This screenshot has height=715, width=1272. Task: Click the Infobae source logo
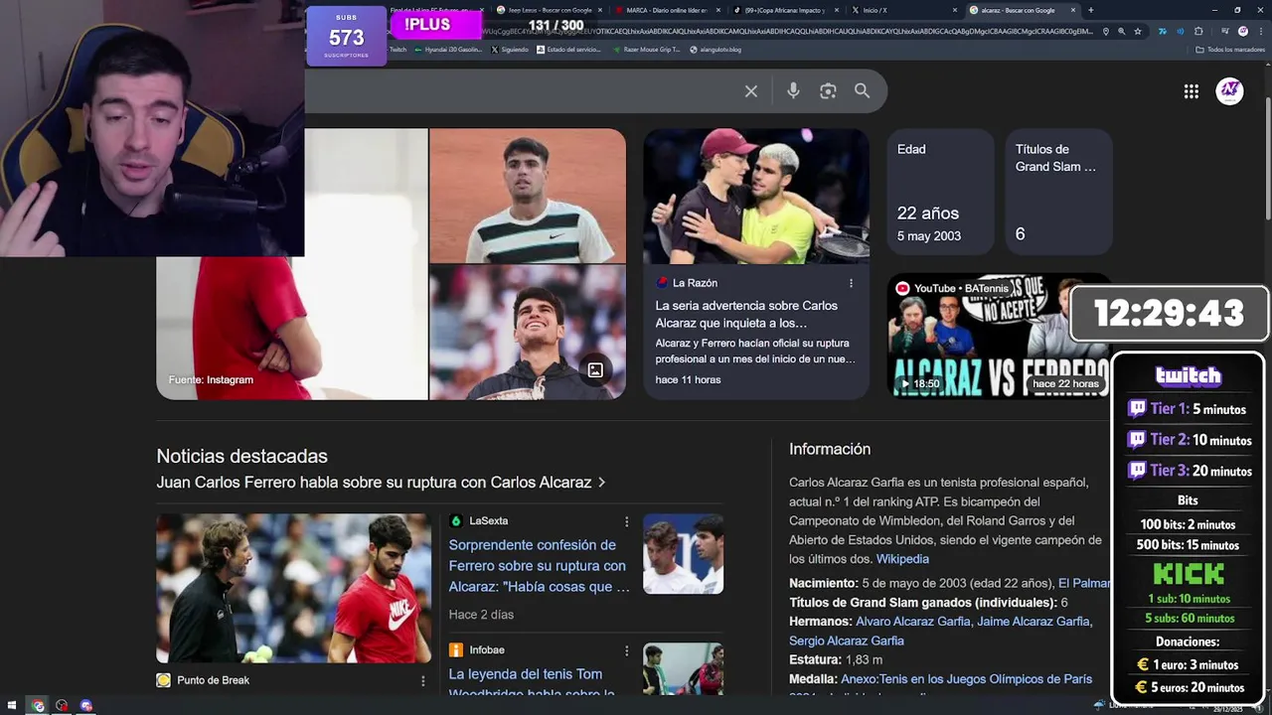click(x=456, y=650)
